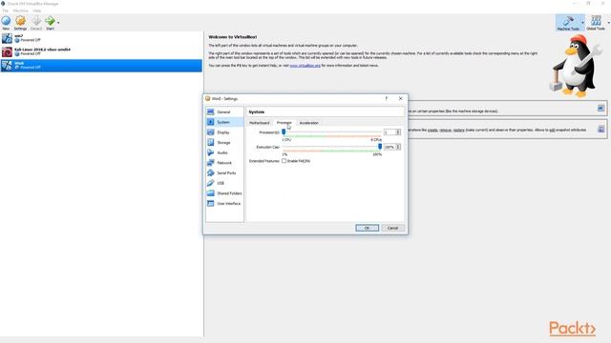Click the Win8 machine entry in list
Screen dimensions: 611x343
point(101,66)
